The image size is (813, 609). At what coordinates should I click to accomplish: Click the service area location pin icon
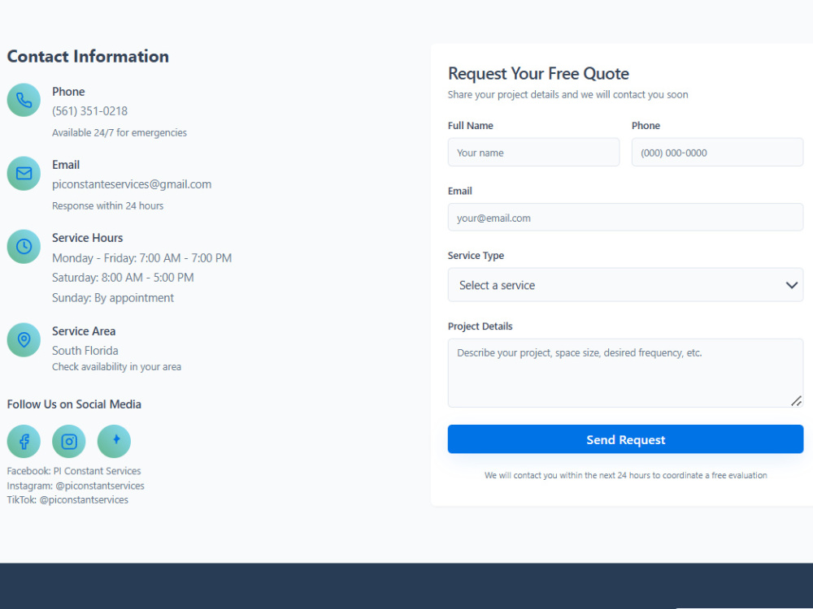point(24,339)
